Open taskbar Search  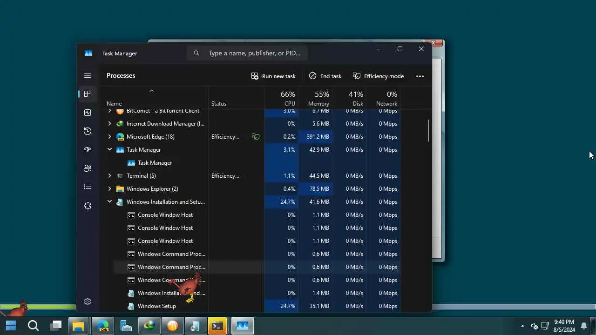pyautogui.click(x=34, y=326)
